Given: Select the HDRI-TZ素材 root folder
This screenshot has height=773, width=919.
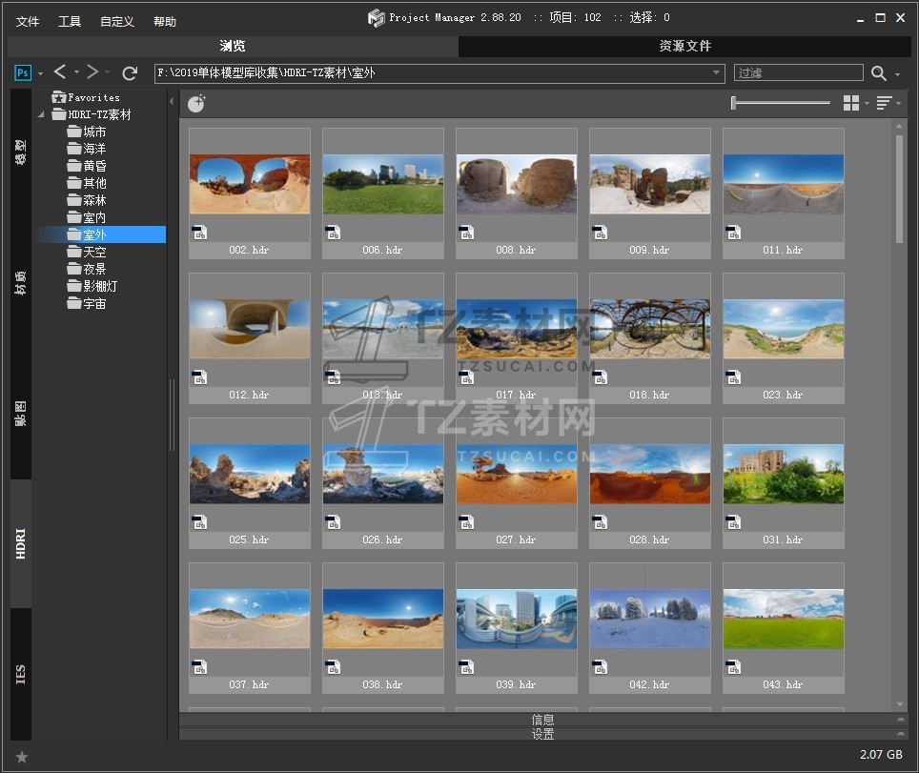Looking at the screenshot, I should pyautogui.click(x=92, y=114).
